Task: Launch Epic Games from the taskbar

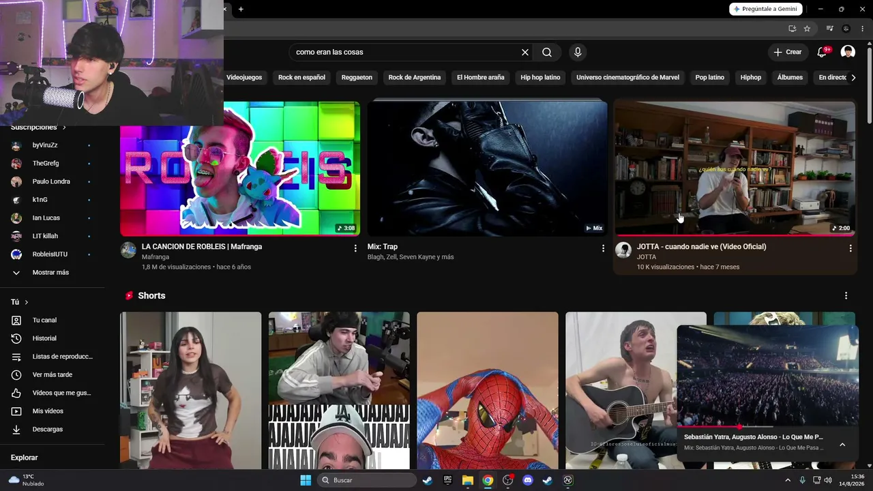Action: click(447, 480)
